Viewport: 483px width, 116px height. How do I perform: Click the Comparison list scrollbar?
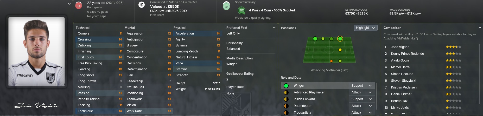480,78
